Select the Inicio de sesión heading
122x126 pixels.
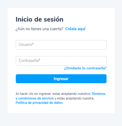click(x=40, y=19)
